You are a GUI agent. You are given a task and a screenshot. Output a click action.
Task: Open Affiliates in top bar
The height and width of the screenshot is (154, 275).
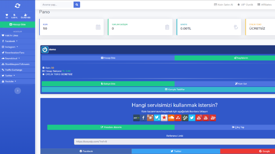pos(265,5)
